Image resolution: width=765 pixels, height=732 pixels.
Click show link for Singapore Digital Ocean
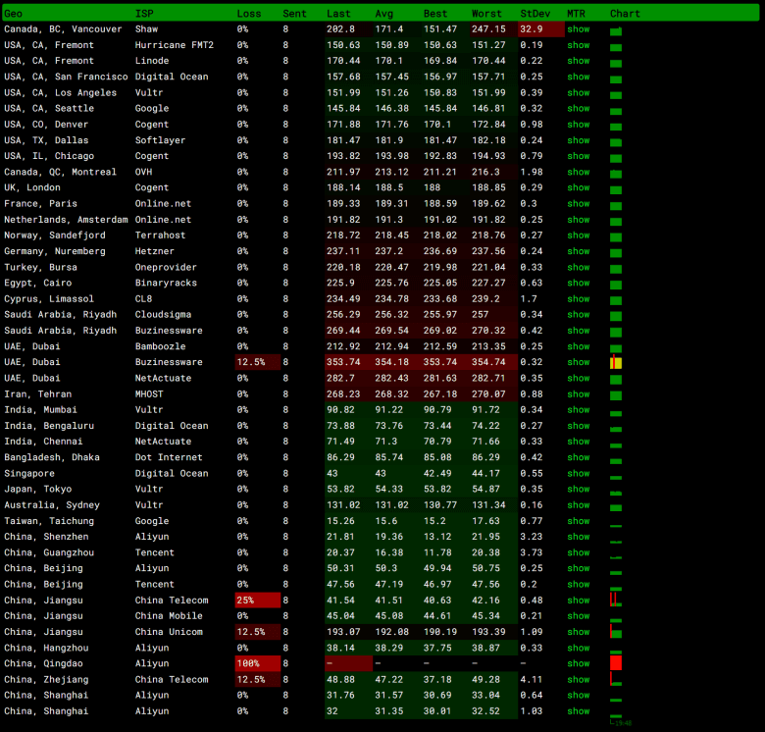click(x=578, y=473)
